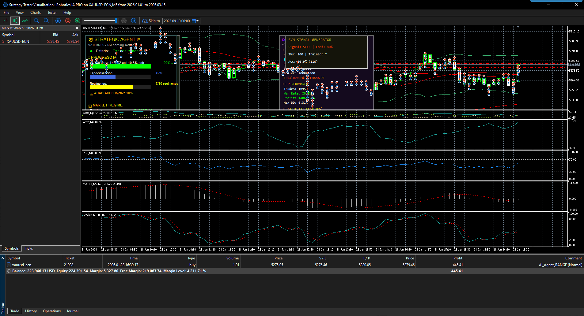Close the Market Watch panel

pyautogui.click(x=77, y=28)
